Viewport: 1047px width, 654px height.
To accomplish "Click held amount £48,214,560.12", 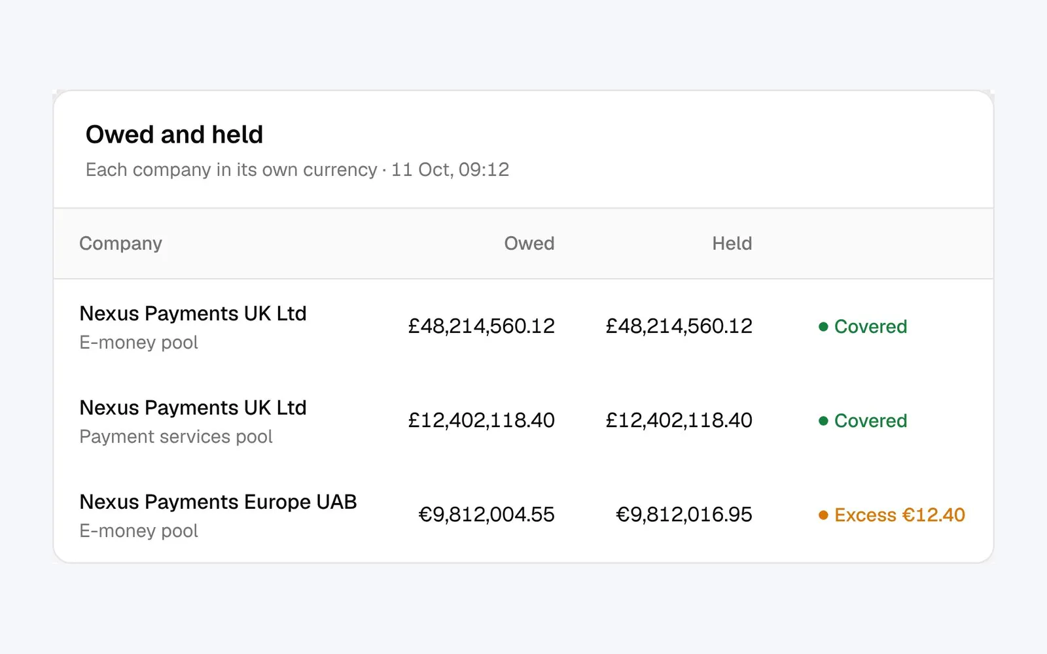I will [679, 326].
